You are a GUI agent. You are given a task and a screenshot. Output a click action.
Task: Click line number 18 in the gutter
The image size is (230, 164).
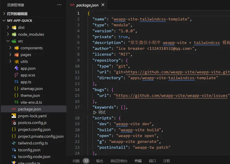tap(77, 118)
